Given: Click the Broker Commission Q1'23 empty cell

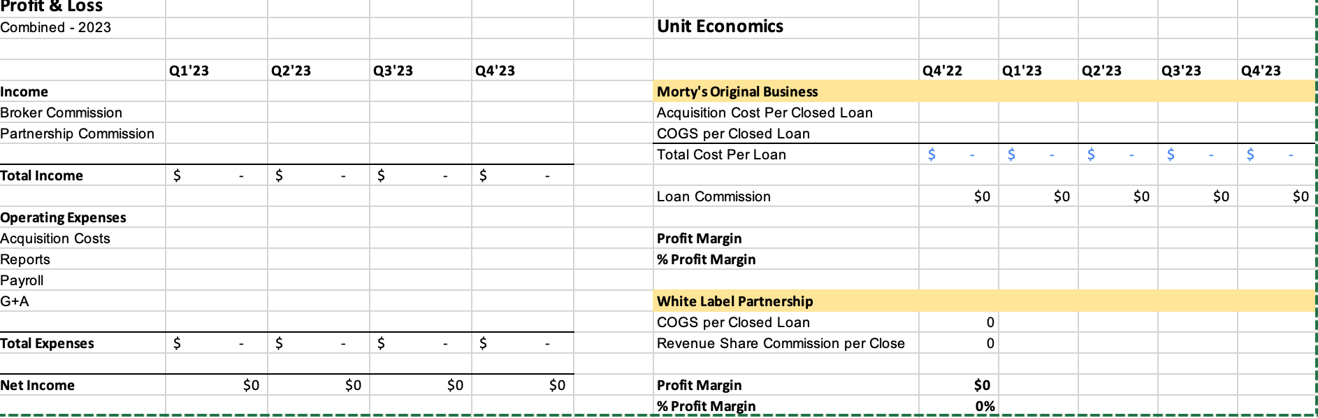Looking at the screenshot, I should pos(217,113).
